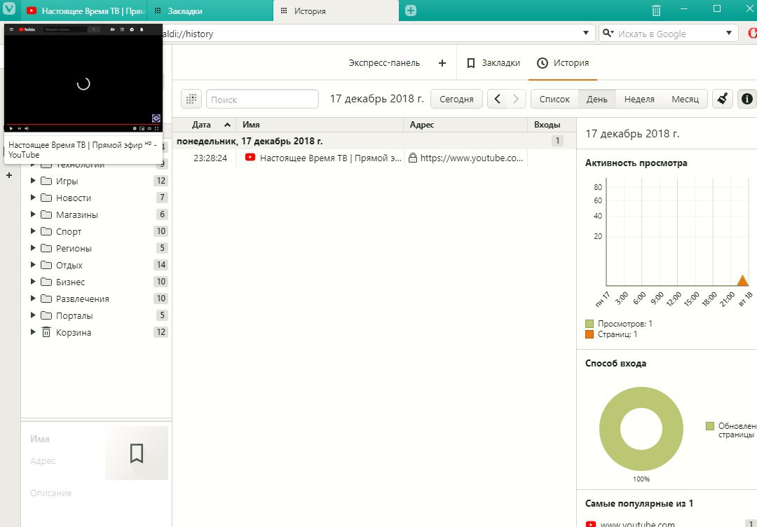Viewport: 757px width, 527px height.
Task: Click the search engine magnifier icon
Action: (x=608, y=34)
